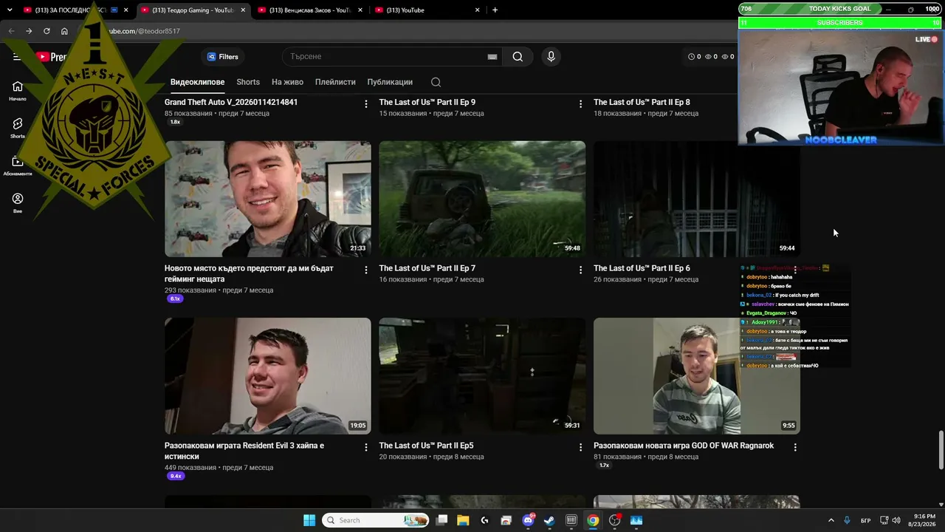This screenshot has height=532, width=945.
Task: Switch to Google Chrome in taskbar
Action: click(593, 520)
